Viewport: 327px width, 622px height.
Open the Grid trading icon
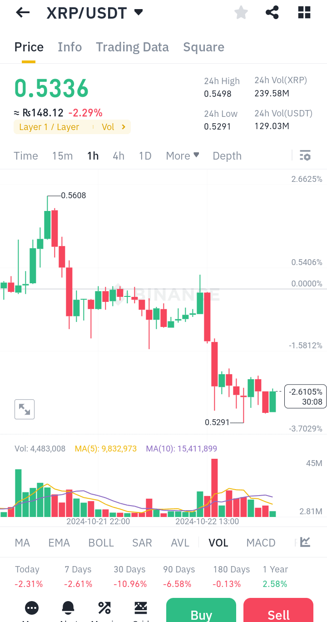pos(141,607)
